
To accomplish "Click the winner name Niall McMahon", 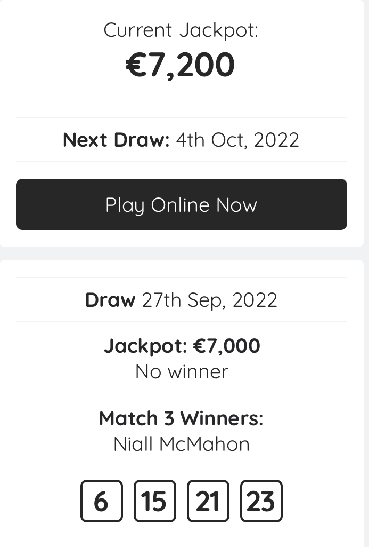I will (182, 444).
